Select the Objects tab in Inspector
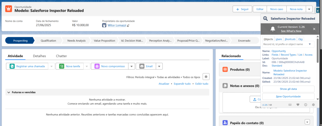Viewport: 322px width, 126px height. coord(268,39)
